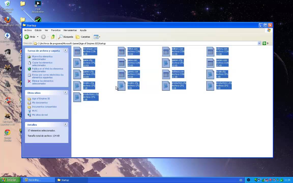293x183 pixels.
Task: Select the gamey.con file icon
Action: pos(122,74)
